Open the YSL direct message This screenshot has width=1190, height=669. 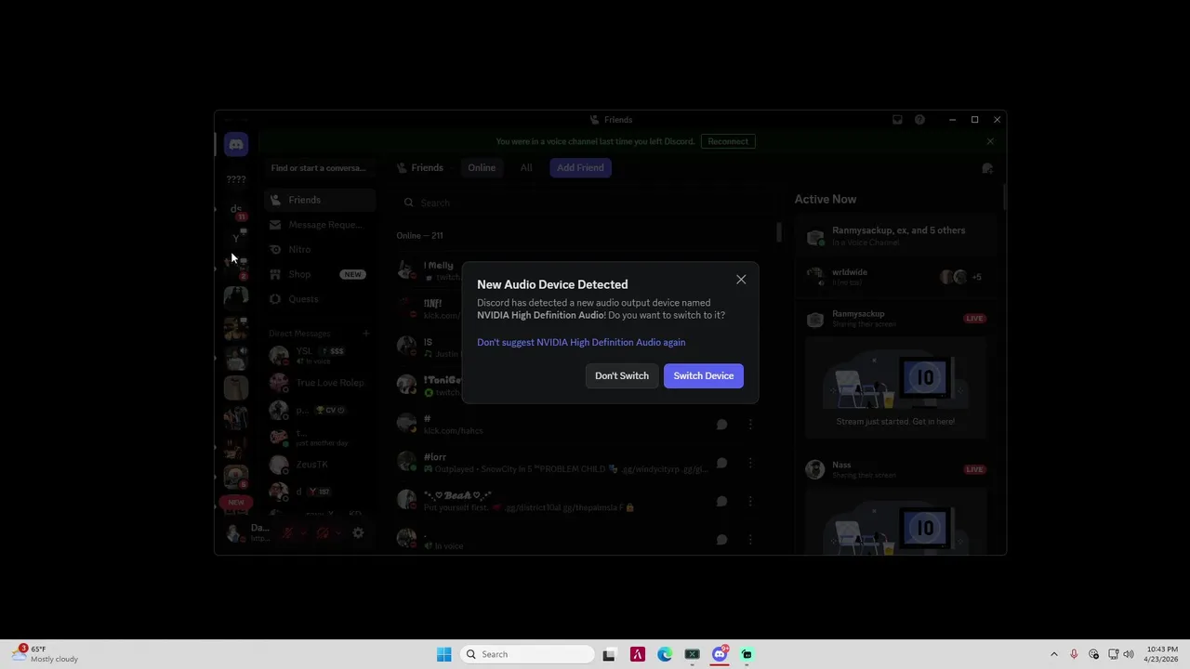[x=320, y=355]
